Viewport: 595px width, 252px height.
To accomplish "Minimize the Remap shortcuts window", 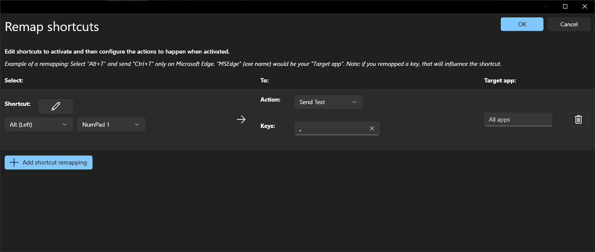I will pyautogui.click(x=546, y=6).
